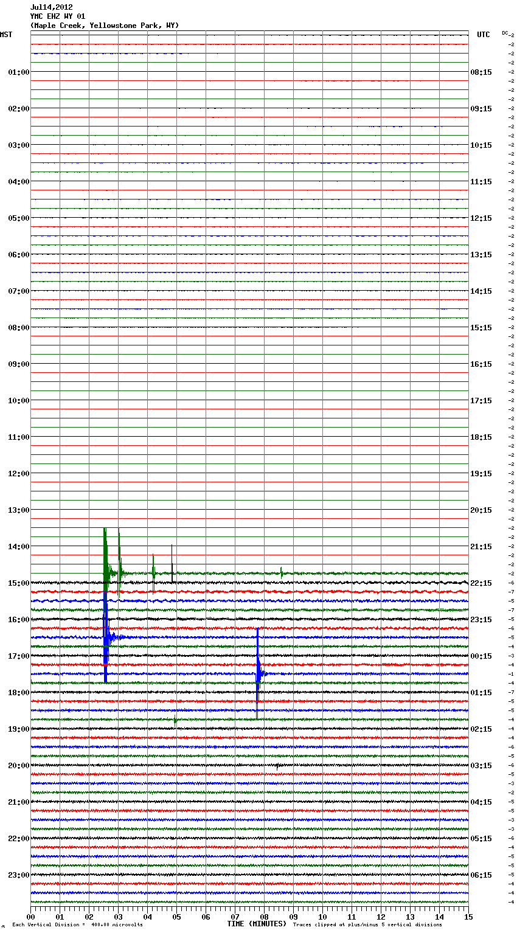Select the station code YMC EHZ WY 01
This screenshot has height=933, width=517.
tap(58, 16)
